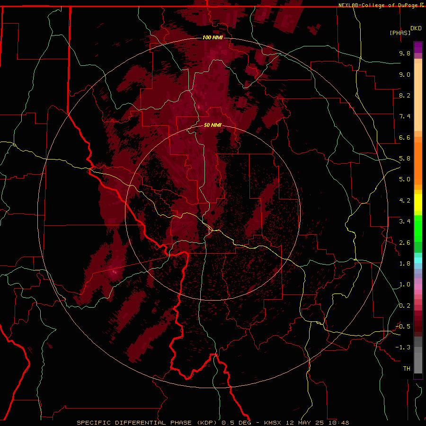The width and height of the screenshot is (426, 426).
Task: Click the -0.5 scale value
Action: (x=403, y=327)
